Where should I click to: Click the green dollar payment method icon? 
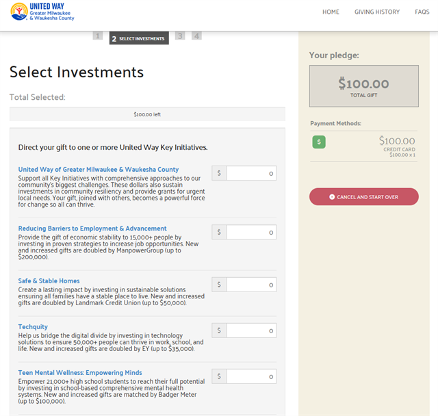point(319,142)
